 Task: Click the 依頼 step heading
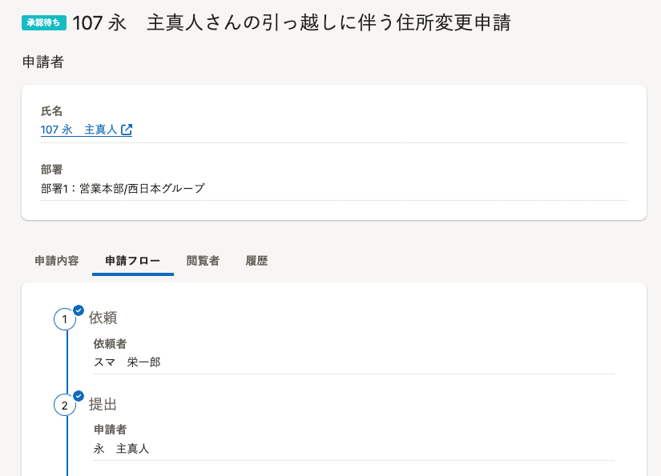click(103, 318)
